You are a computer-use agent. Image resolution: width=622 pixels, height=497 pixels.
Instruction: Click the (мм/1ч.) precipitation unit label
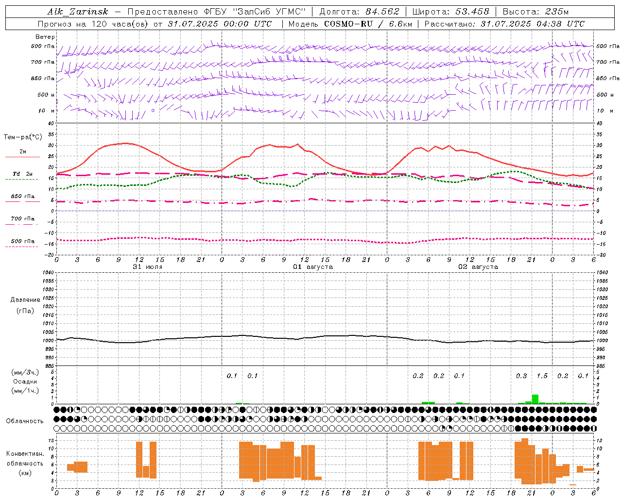[25, 391]
